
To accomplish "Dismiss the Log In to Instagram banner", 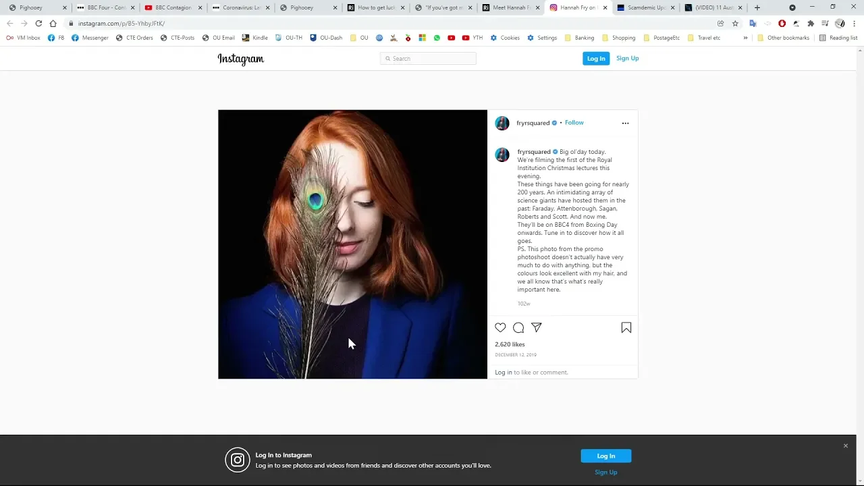I will coord(845,446).
